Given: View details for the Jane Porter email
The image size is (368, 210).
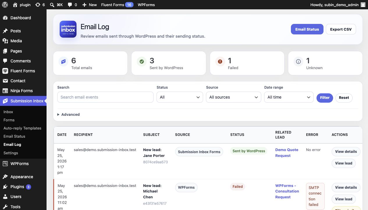Looking at the screenshot, I should click(x=346, y=152).
